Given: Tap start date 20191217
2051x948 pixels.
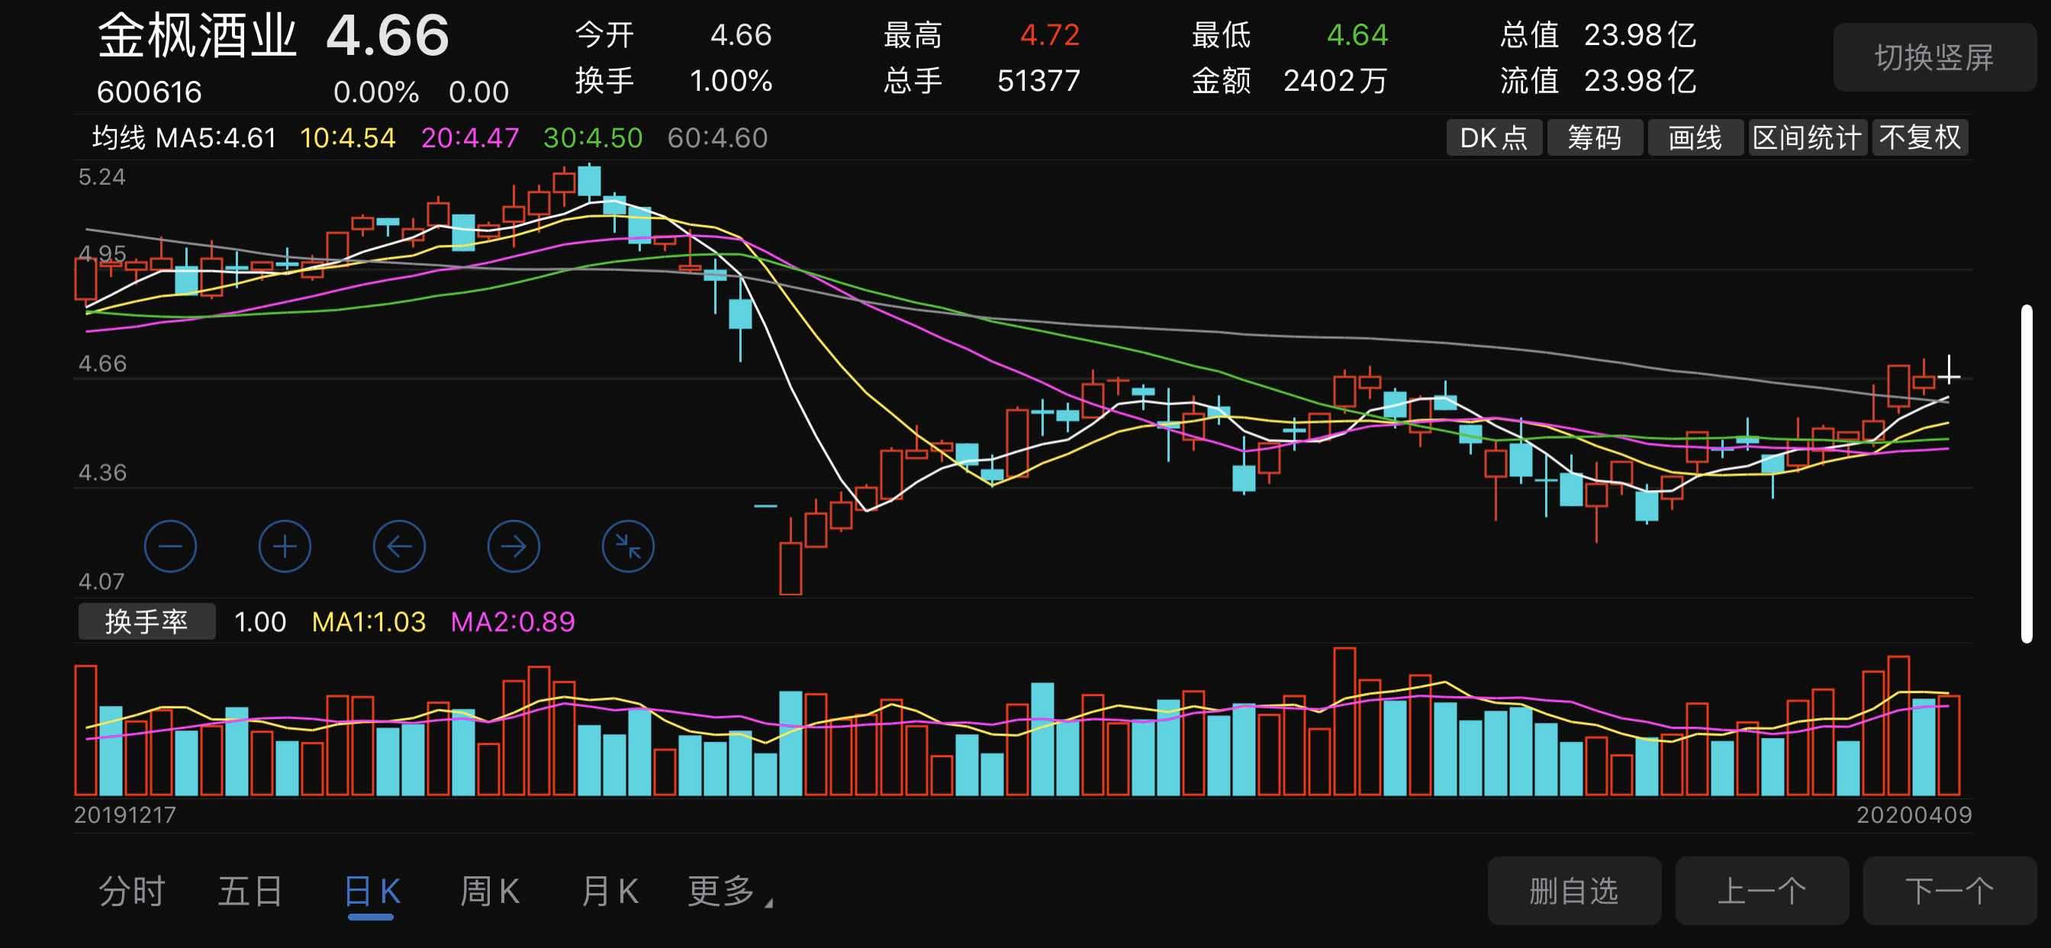Looking at the screenshot, I should pyautogui.click(x=125, y=815).
